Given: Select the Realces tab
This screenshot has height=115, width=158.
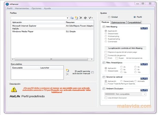Looking at the screenshot, I should [105, 22].
